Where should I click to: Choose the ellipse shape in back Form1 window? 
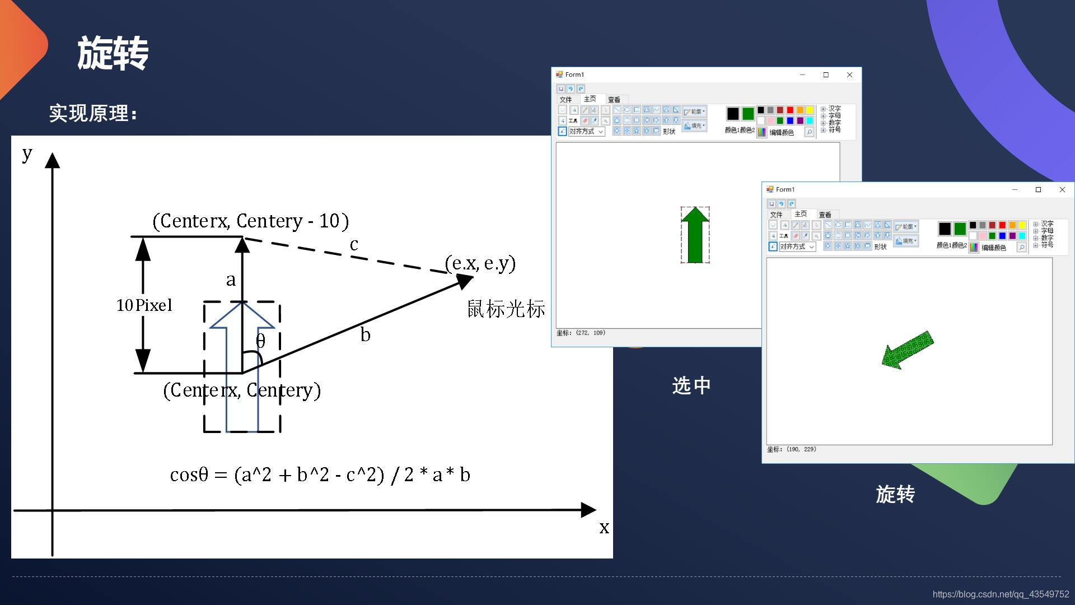tap(627, 110)
